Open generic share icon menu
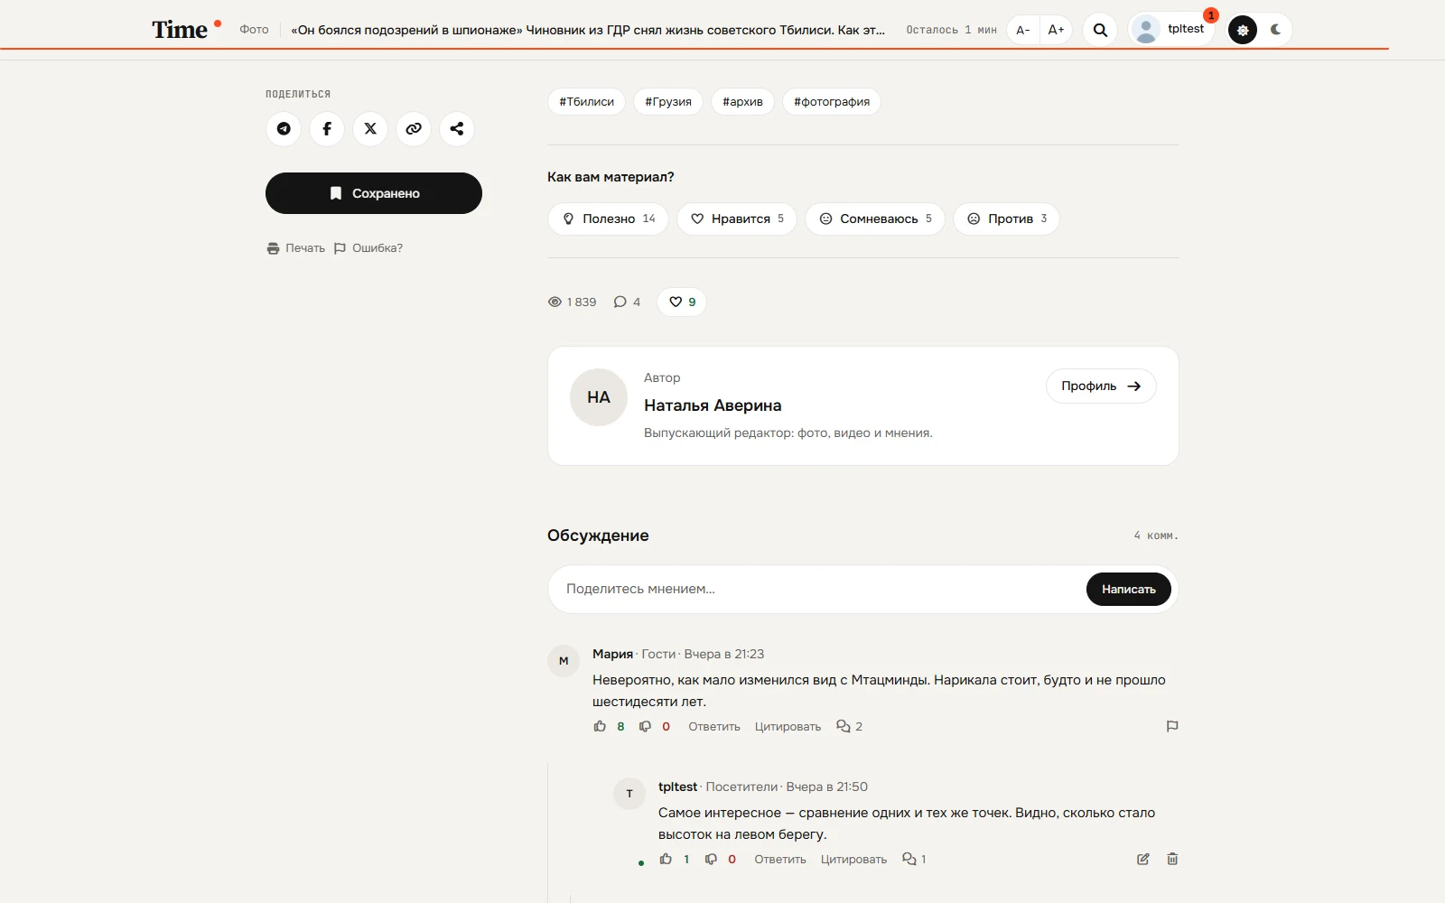The height and width of the screenshot is (903, 1445). pos(457,129)
